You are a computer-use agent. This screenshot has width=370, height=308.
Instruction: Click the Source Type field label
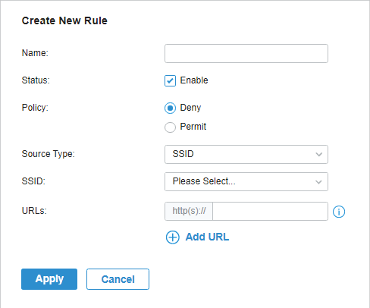coord(49,154)
